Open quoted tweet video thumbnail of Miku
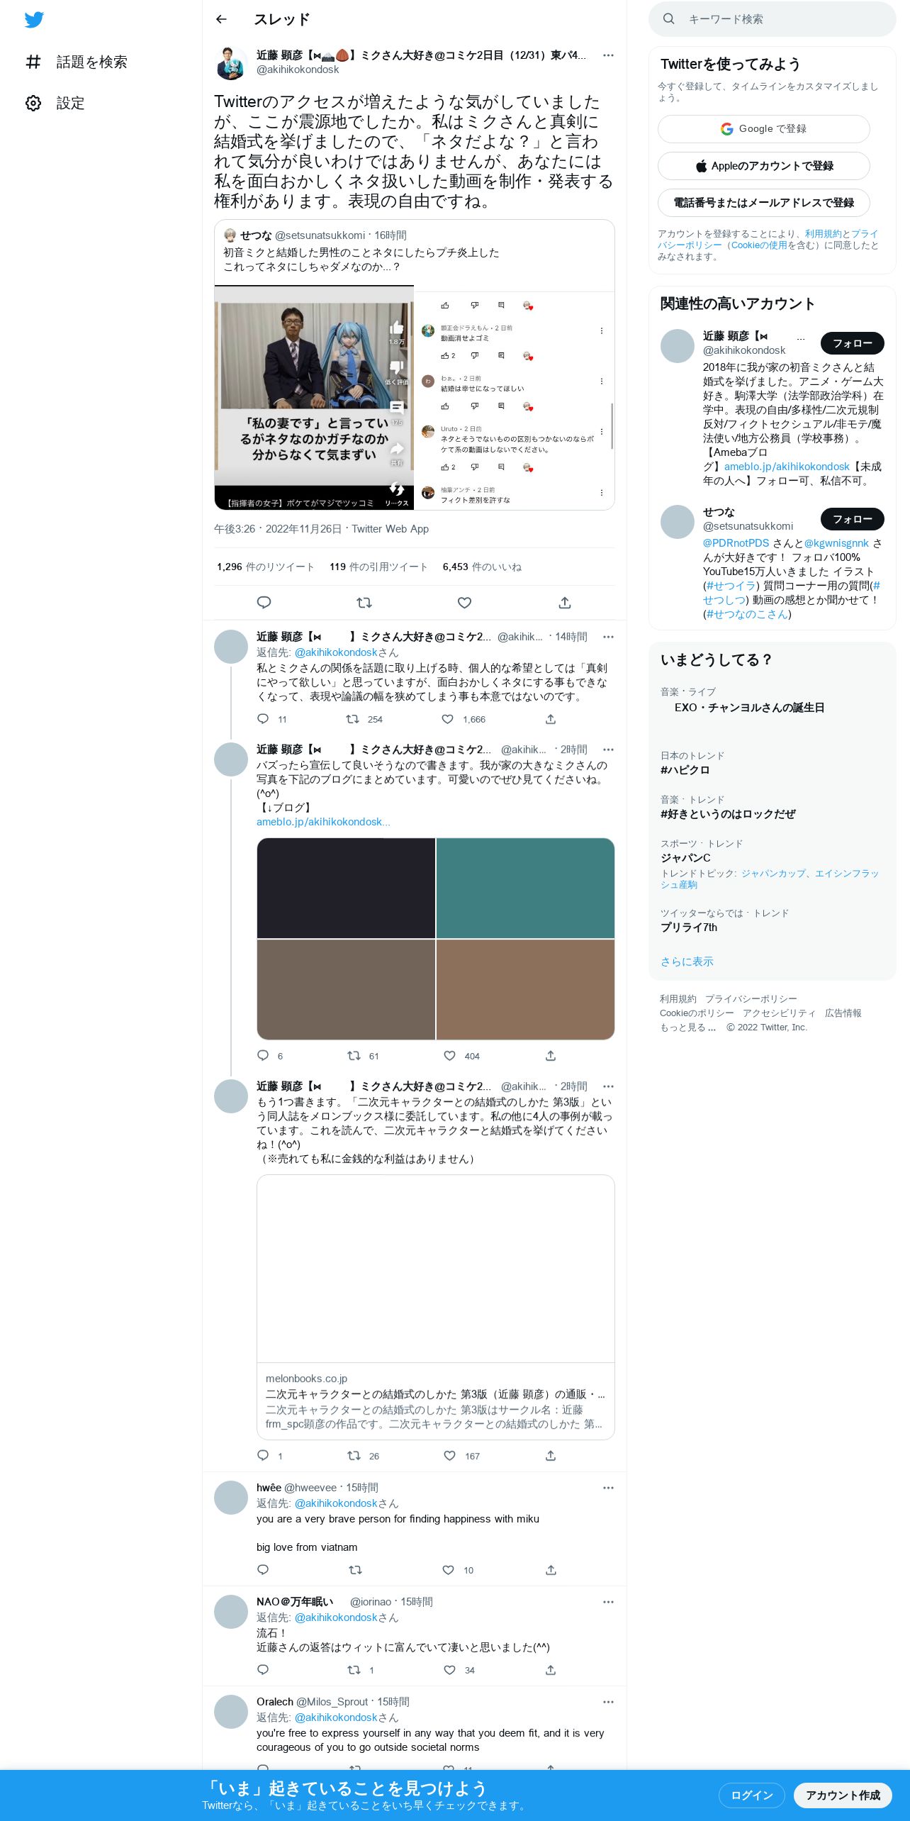910x1821 pixels. [314, 397]
